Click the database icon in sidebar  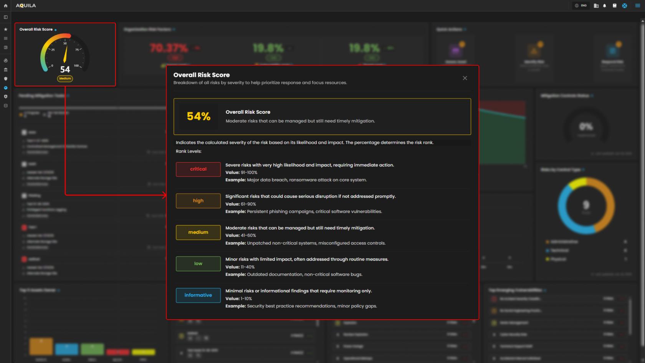point(5,106)
